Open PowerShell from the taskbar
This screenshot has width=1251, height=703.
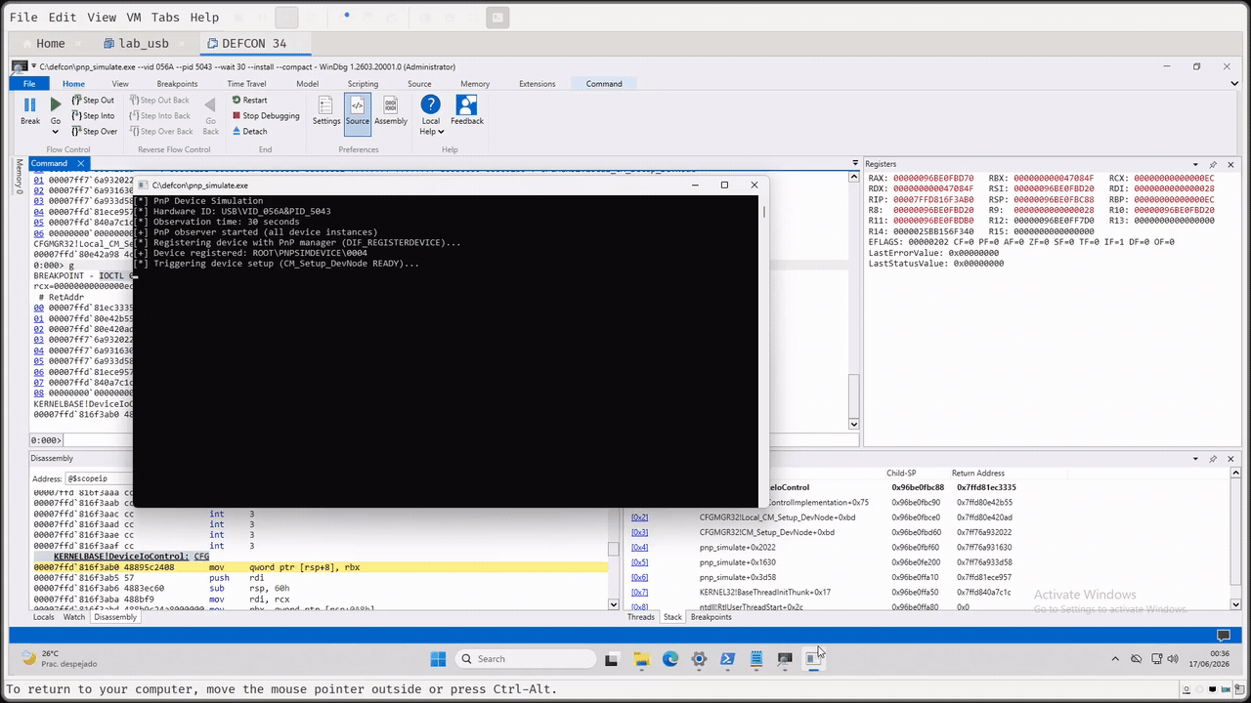[x=727, y=659]
